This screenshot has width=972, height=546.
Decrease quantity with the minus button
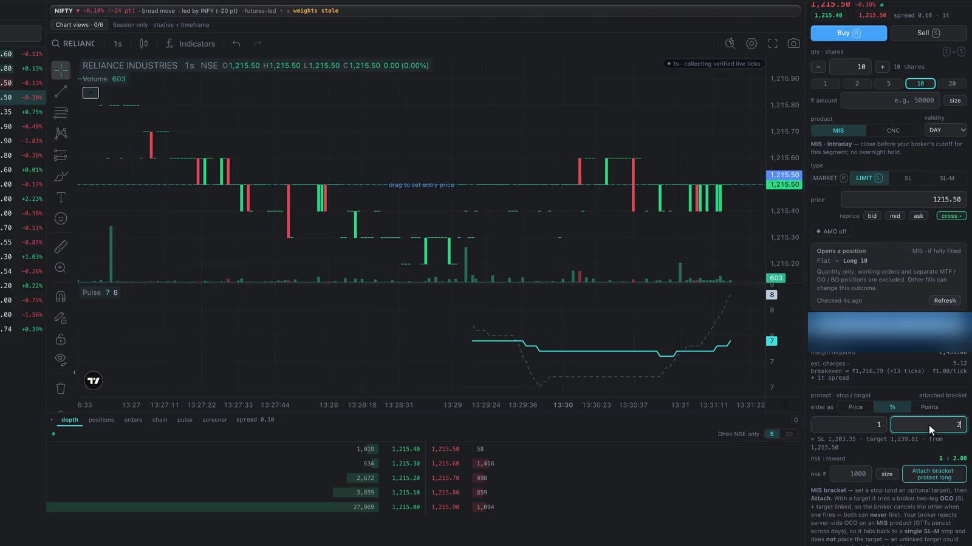click(x=818, y=67)
